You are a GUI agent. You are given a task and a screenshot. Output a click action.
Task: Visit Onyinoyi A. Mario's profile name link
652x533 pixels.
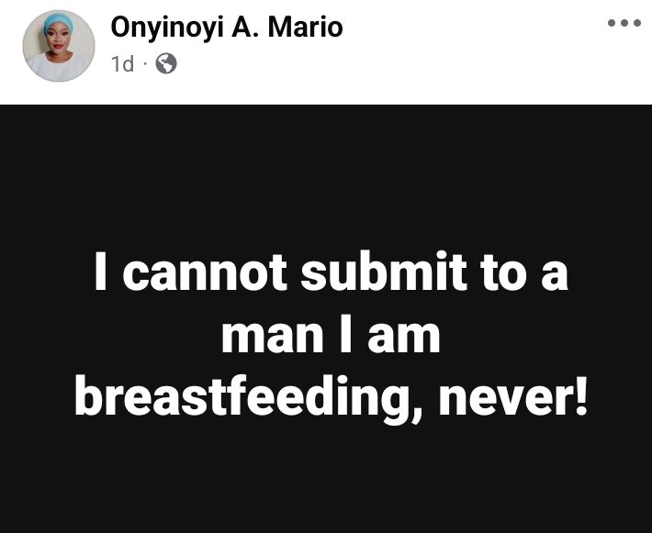click(226, 28)
